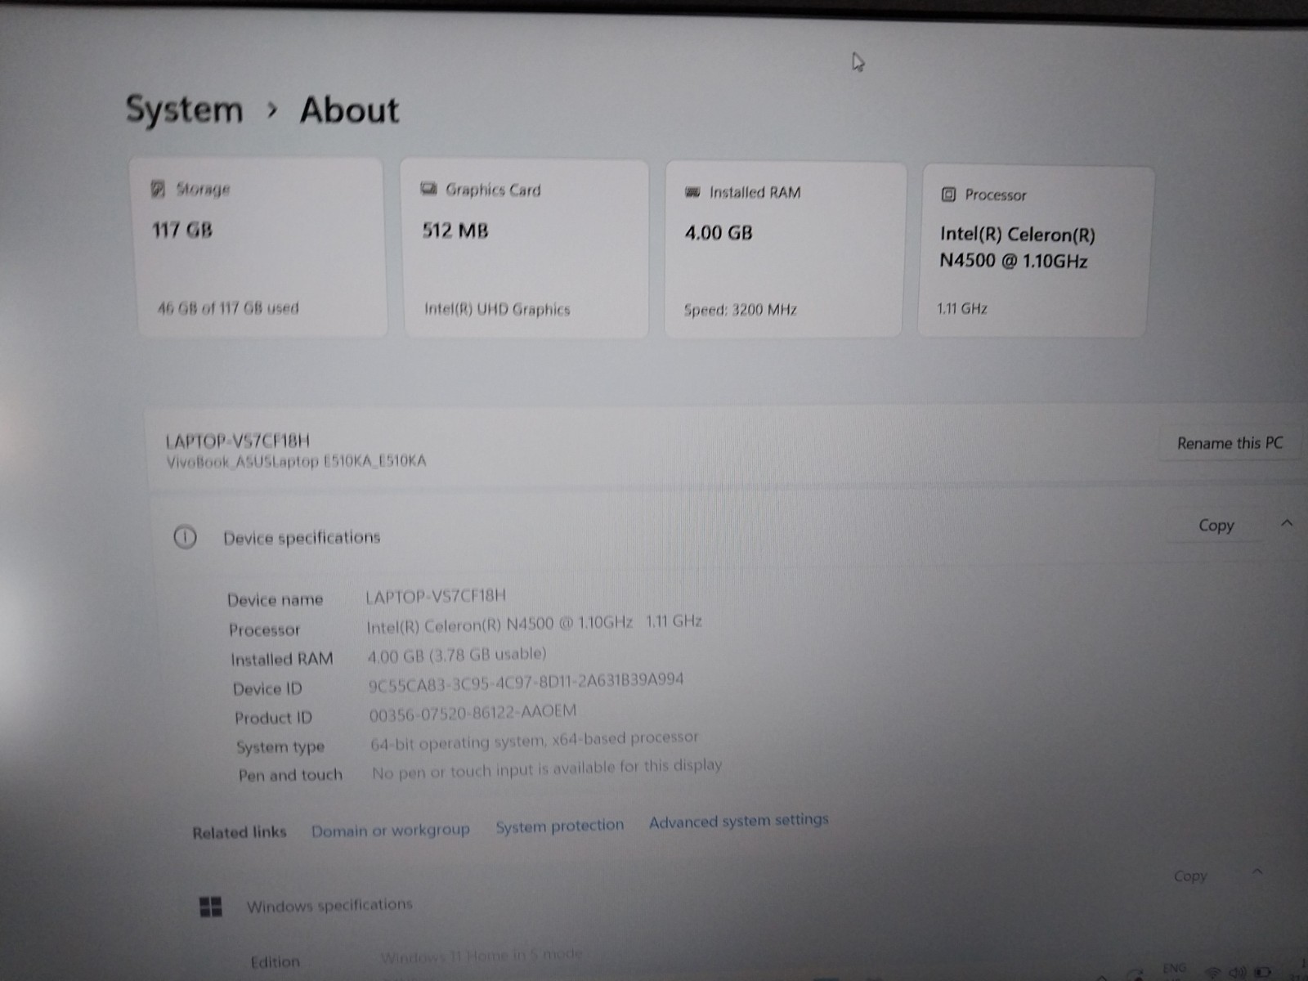The width and height of the screenshot is (1308, 981).
Task: Click the Device specifications info icon
Action: coord(186,537)
